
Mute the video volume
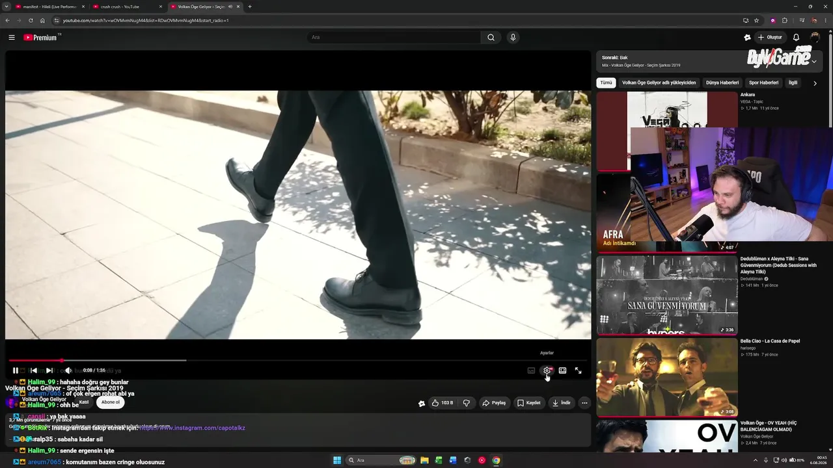68,370
